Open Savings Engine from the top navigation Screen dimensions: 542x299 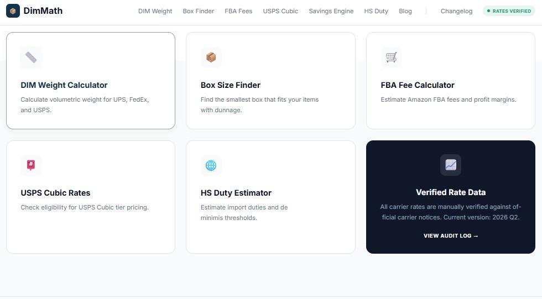pos(331,11)
